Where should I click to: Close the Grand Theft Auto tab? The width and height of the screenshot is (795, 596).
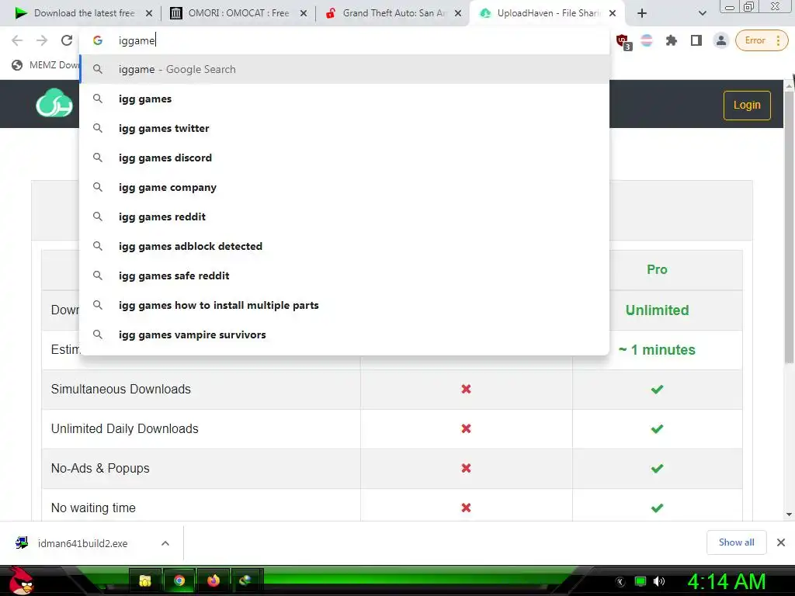tap(458, 13)
